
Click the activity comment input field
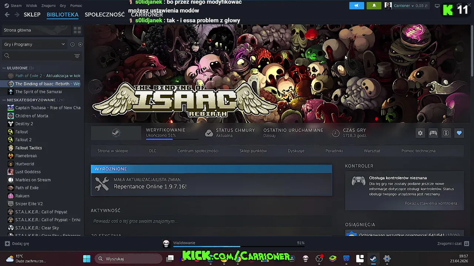211,221
